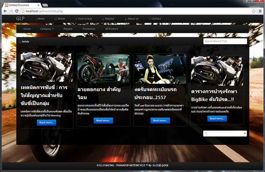265x172 pixels.
Task: Click the Honda booth model thumbnail
Action: coord(160,69)
